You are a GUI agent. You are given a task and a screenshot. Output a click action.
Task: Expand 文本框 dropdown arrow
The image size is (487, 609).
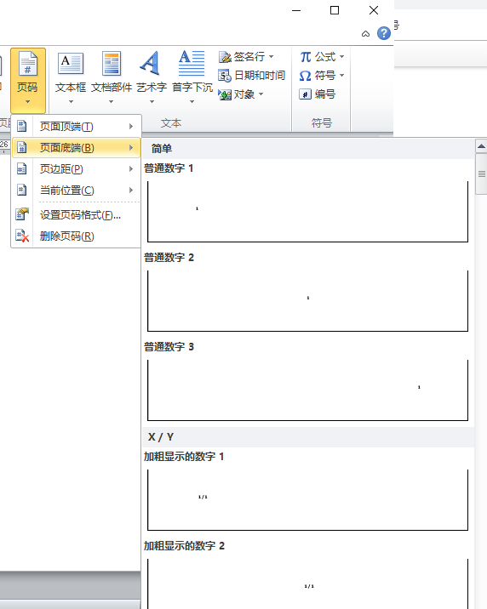[71, 102]
